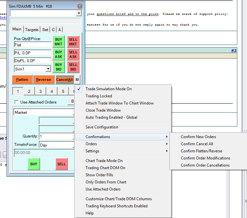The width and height of the screenshot is (247, 218).
Task: Click the SELL BID button
Action: pyautogui.click(x=73, y=67)
